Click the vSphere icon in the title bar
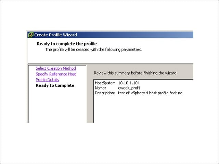 (x=31, y=35)
